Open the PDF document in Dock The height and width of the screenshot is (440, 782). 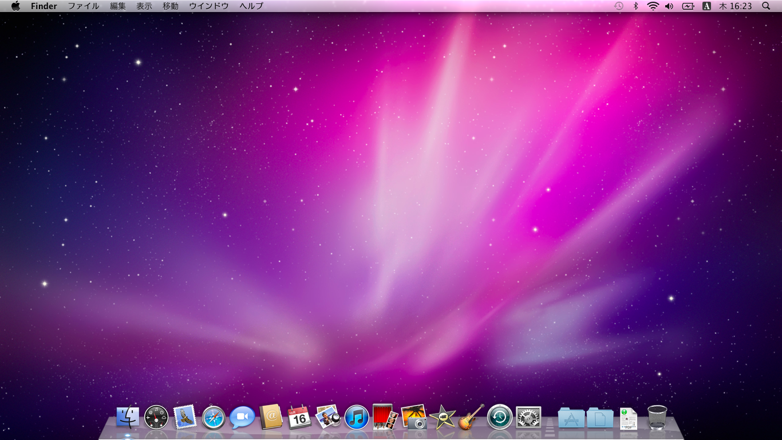[x=629, y=418]
